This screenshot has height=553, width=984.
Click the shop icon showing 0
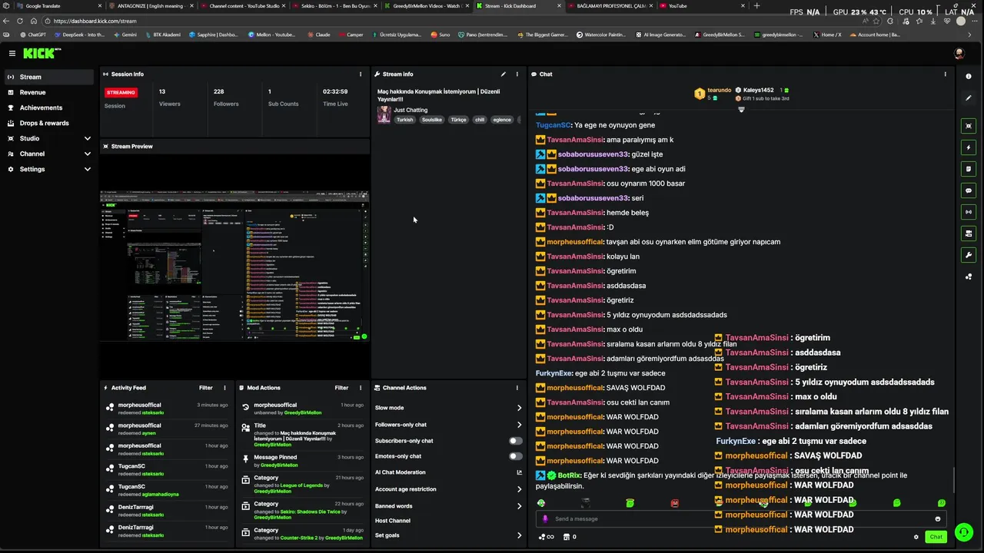point(570,537)
